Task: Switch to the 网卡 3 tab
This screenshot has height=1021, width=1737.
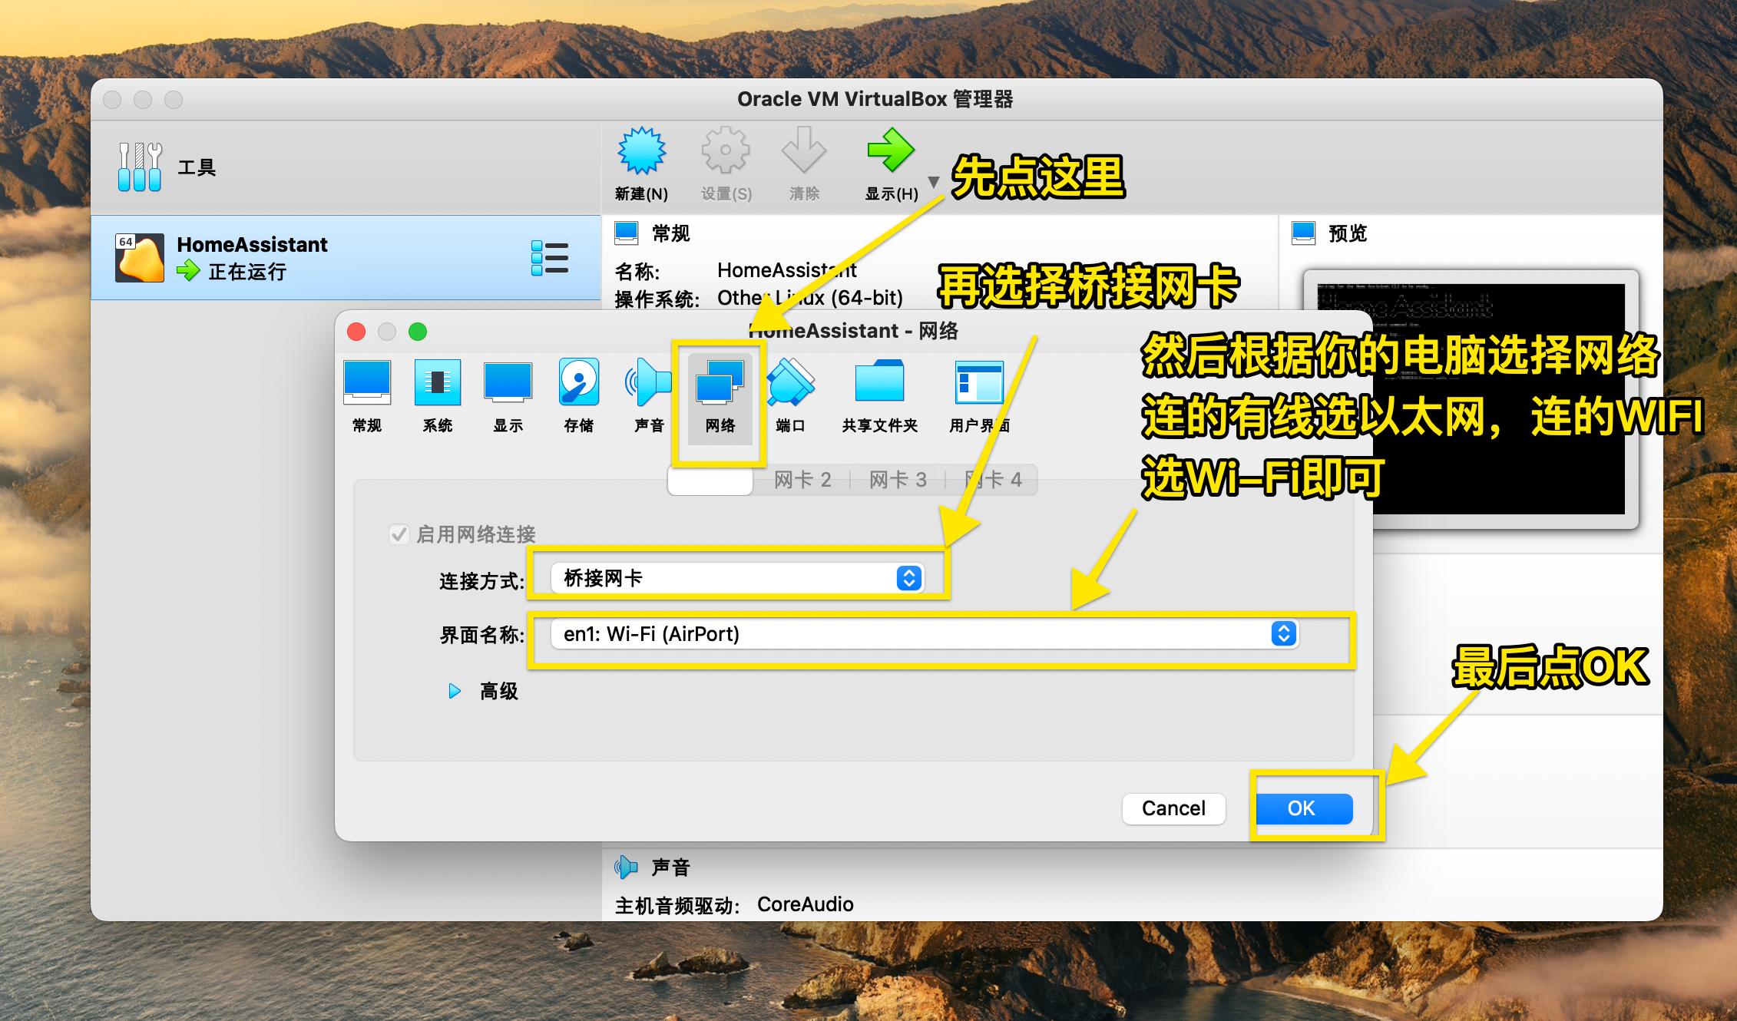Action: (898, 479)
